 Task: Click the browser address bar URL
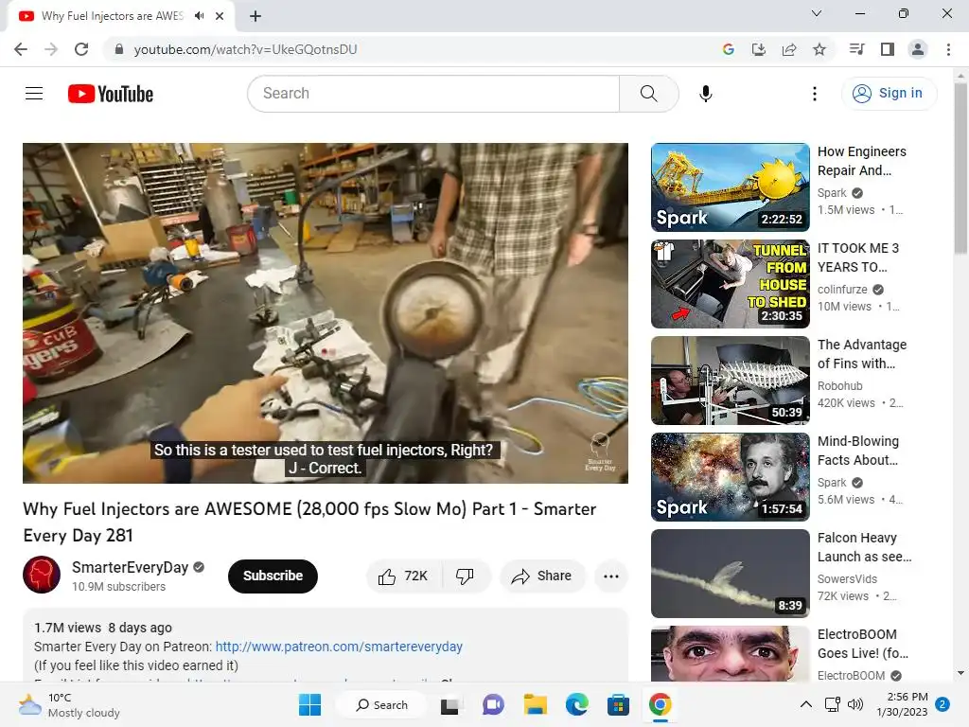(x=245, y=49)
